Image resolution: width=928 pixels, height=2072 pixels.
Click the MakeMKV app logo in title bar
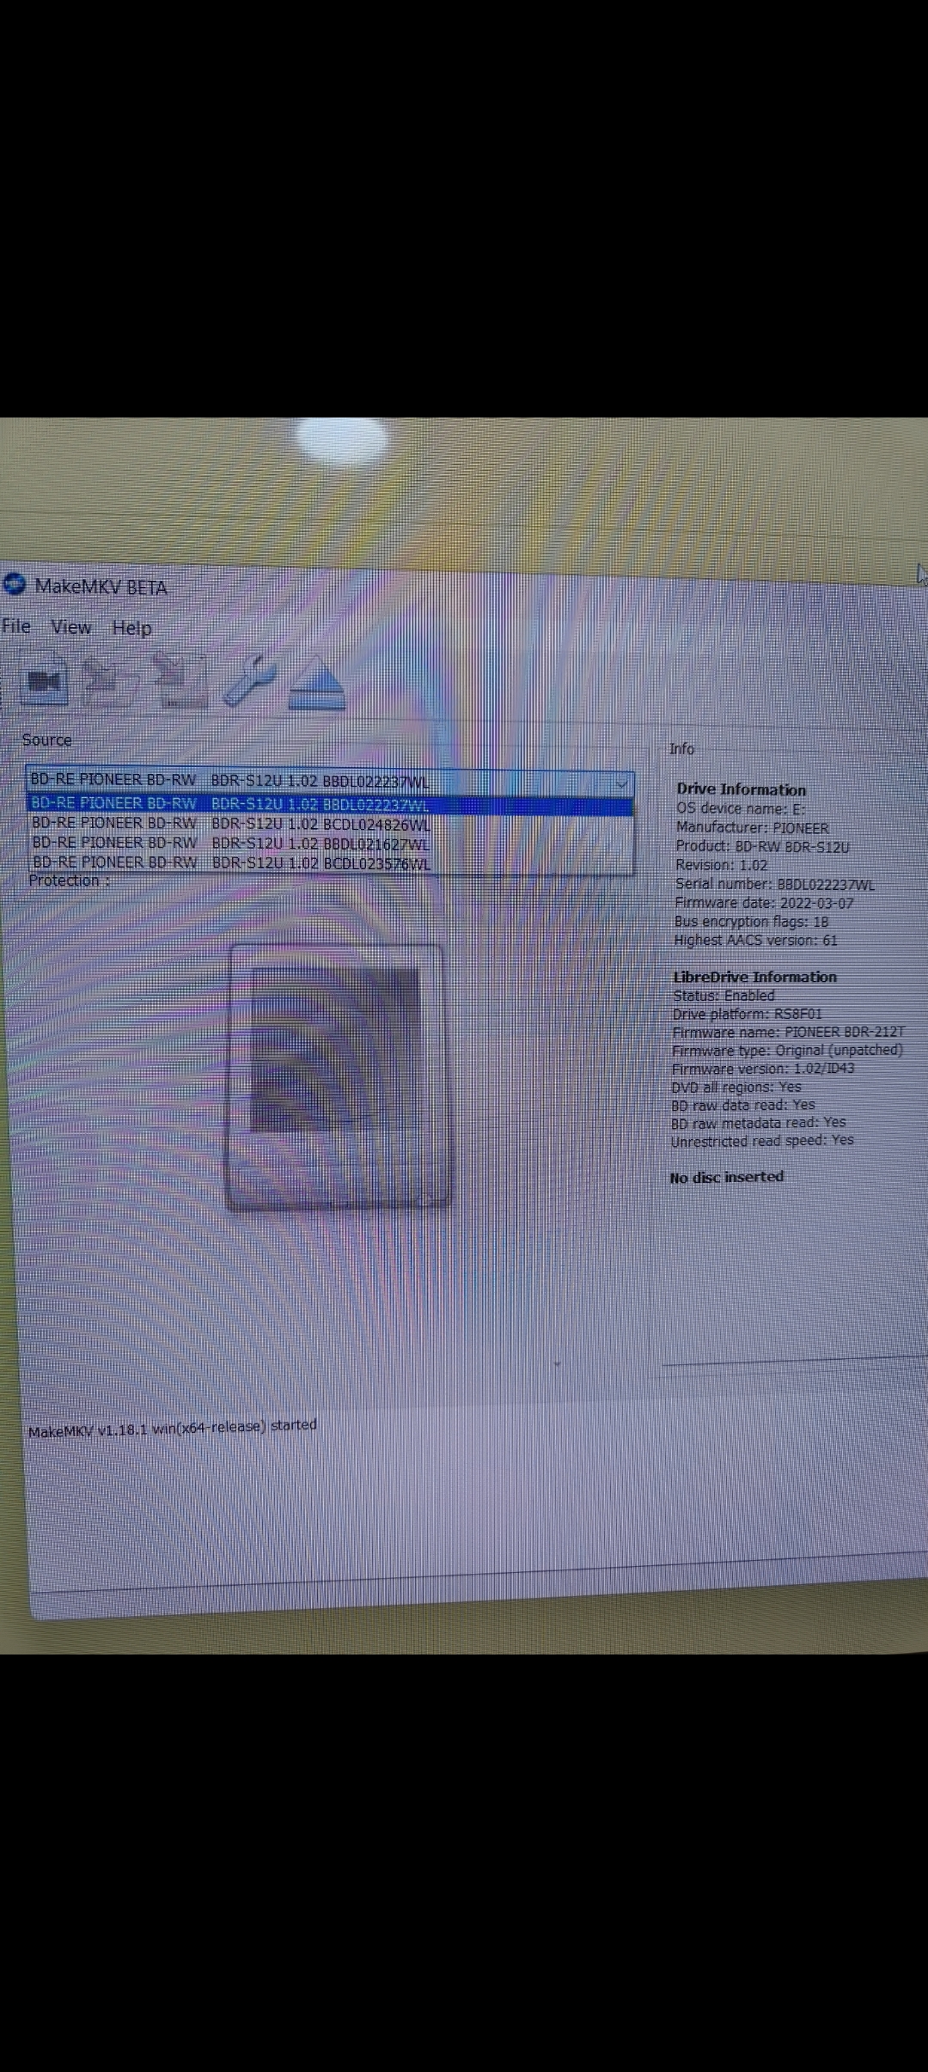[x=15, y=584]
